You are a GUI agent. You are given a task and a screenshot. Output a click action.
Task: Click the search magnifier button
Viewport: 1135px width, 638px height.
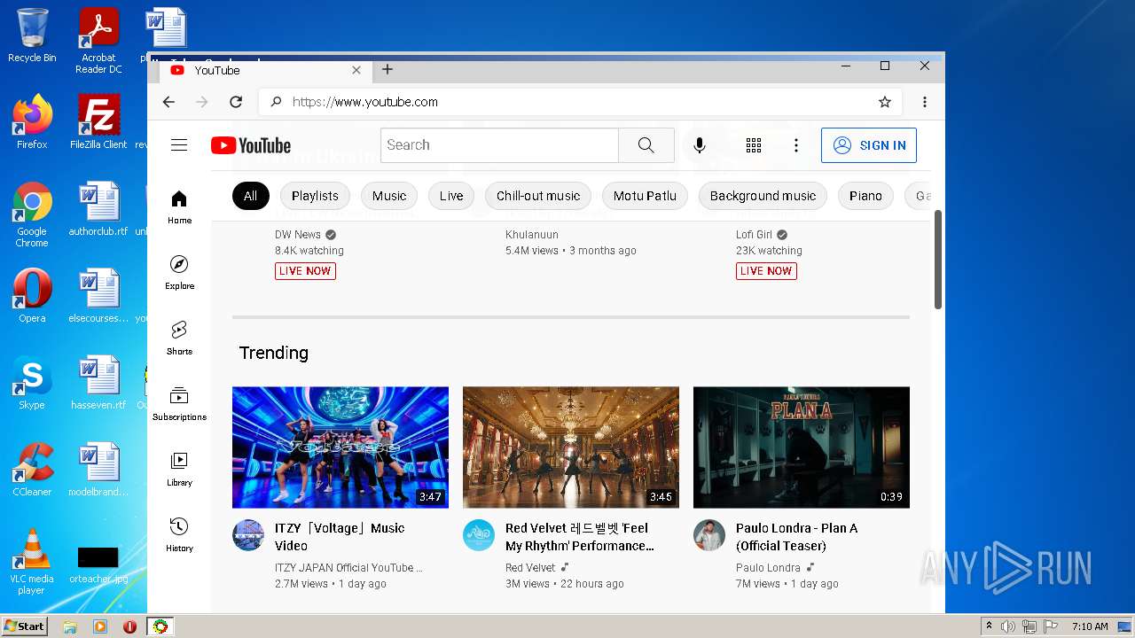(x=646, y=145)
